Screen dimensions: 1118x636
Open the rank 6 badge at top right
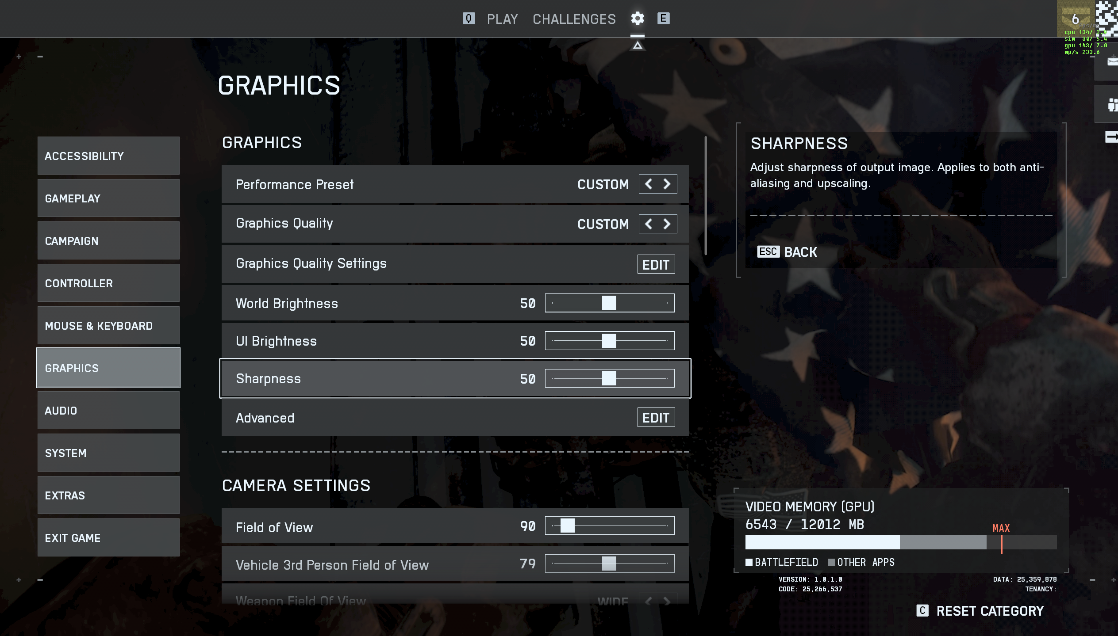tap(1075, 19)
